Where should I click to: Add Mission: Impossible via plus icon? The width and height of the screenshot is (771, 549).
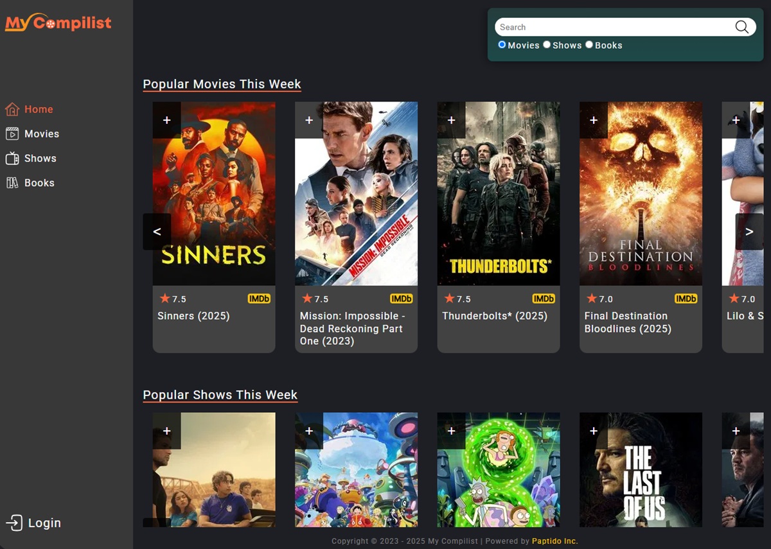click(x=309, y=120)
